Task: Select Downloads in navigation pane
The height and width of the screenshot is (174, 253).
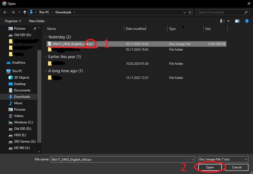Action: 19,97
